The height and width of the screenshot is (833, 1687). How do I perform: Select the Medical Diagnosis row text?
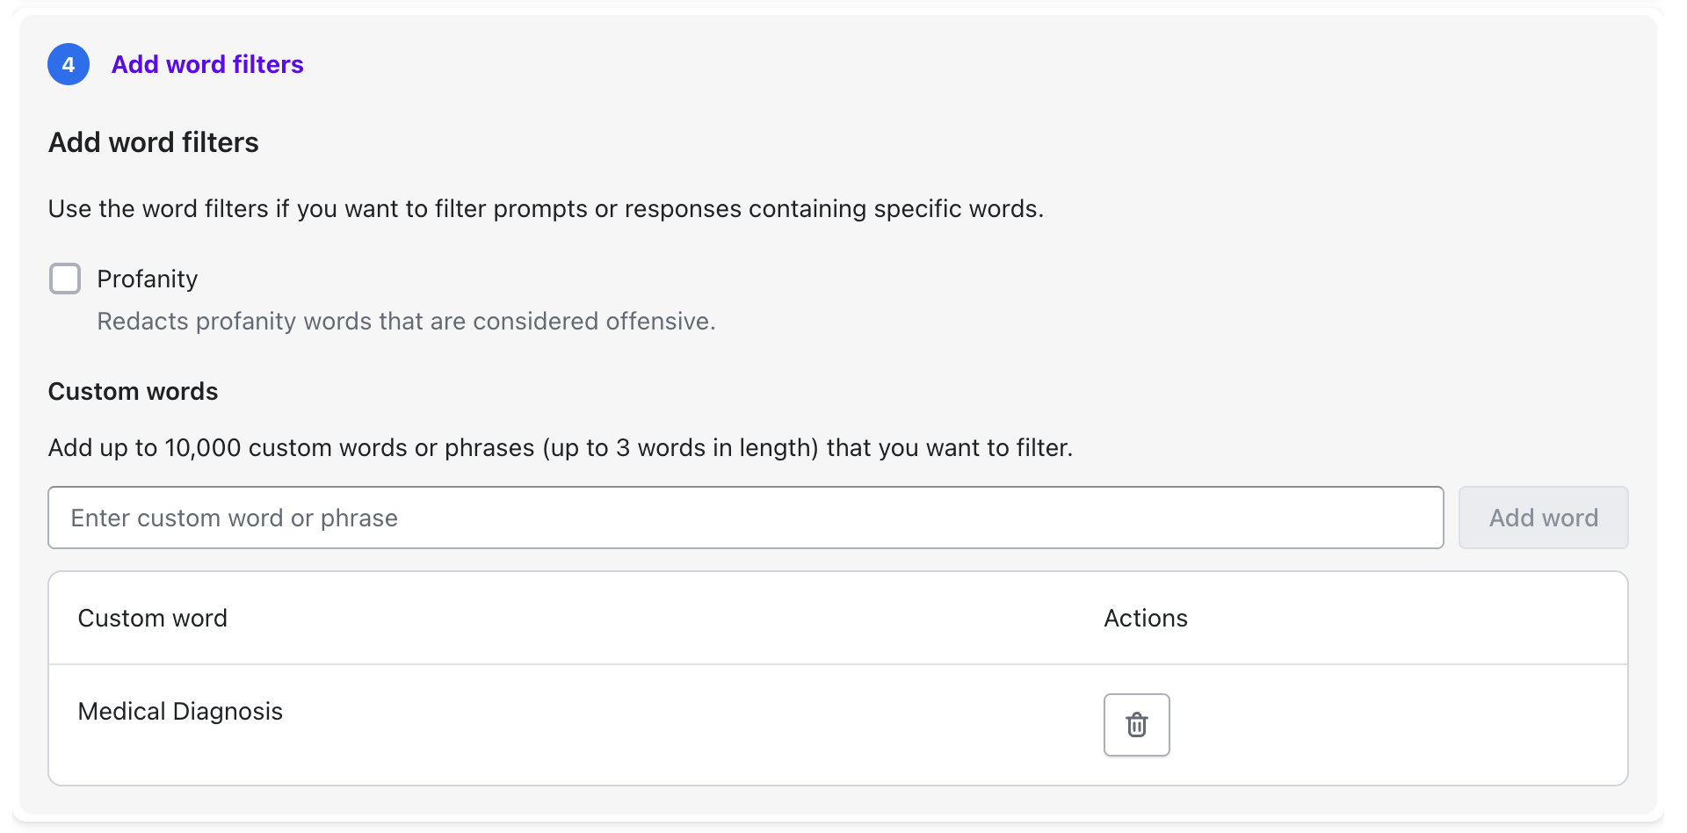(180, 711)
